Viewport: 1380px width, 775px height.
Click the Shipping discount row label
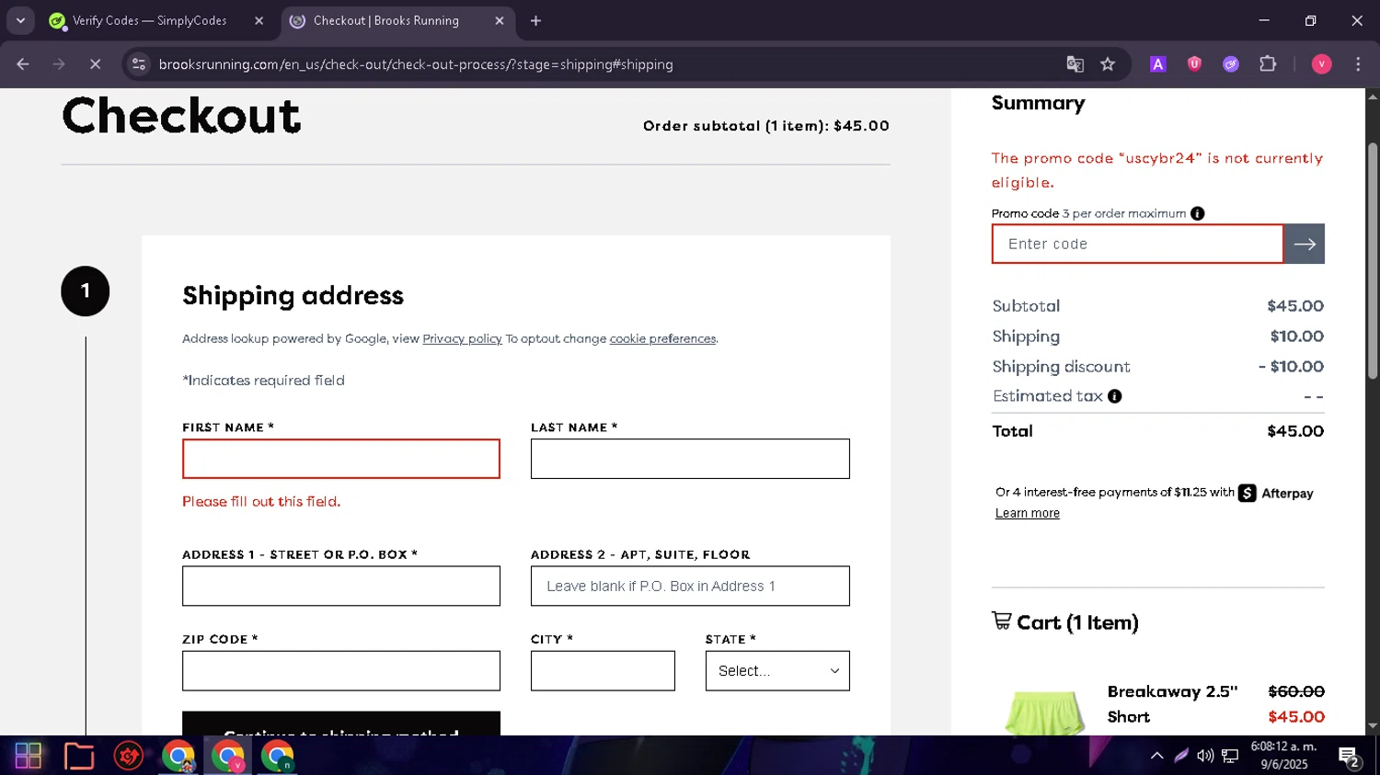pos(1061,366)
